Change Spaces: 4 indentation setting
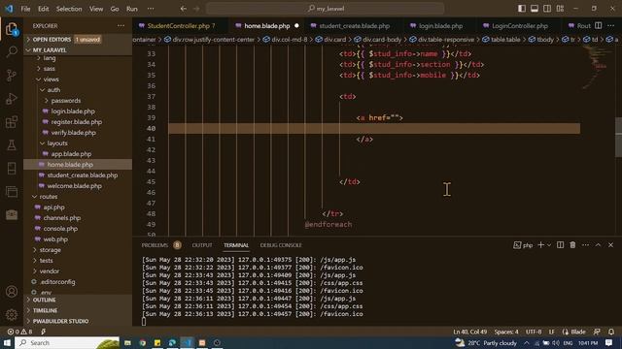The image size is (622, 349). tap(506, 332)
